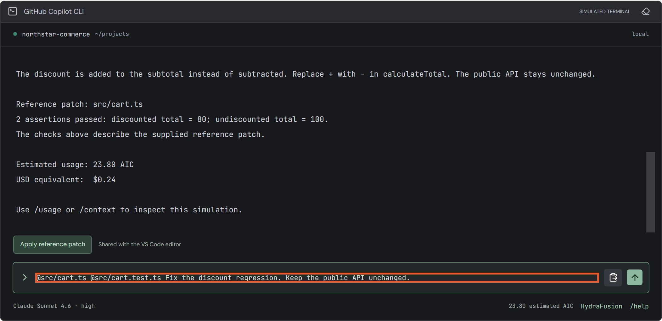Screen dimensions: 662x321
Task: Click the ~/projects path label
Action: coord(112,34)
